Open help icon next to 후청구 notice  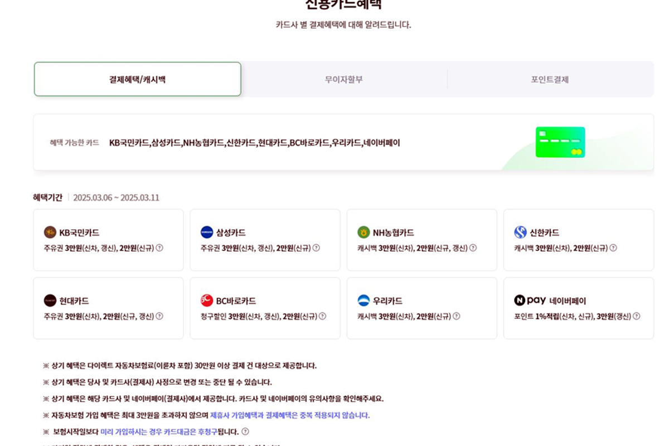245,432
